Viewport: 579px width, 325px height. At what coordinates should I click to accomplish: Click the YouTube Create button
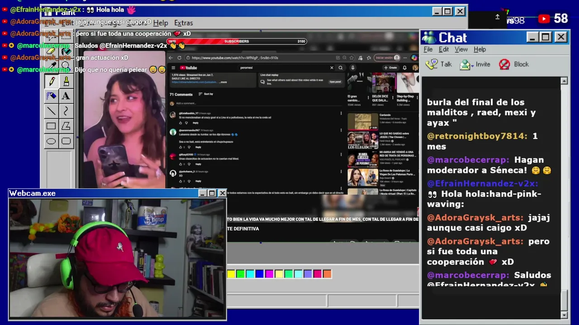(390, 68)
